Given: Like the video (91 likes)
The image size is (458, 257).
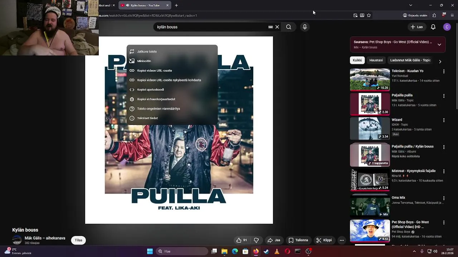Looking at the screenshot, I should click(x=242, y=240).
